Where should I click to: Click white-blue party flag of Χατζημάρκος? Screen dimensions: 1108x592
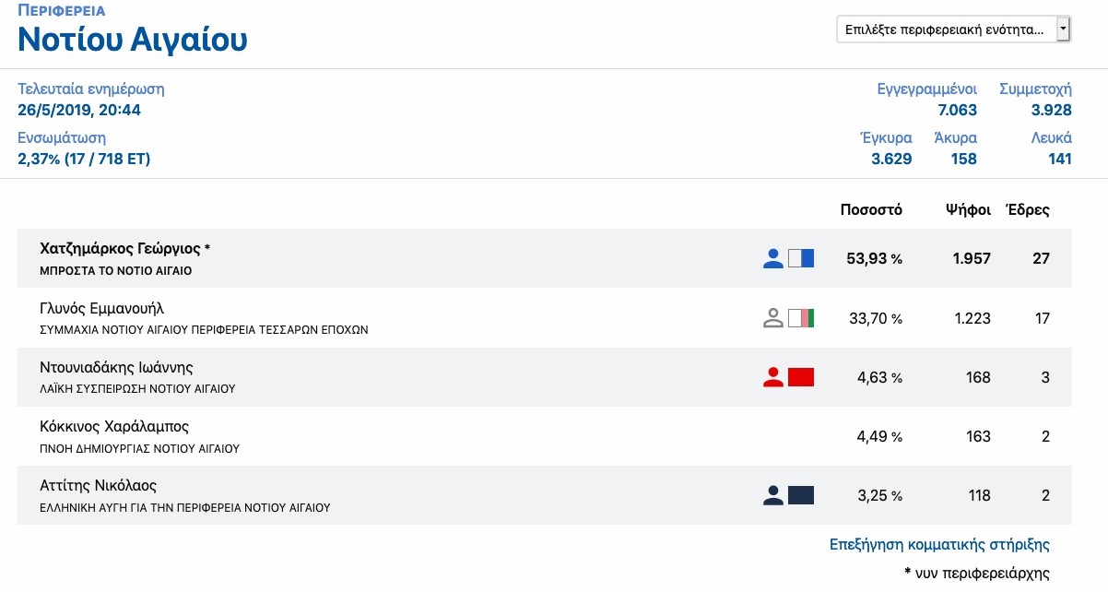pyautogui.click(x=801, y=258)
